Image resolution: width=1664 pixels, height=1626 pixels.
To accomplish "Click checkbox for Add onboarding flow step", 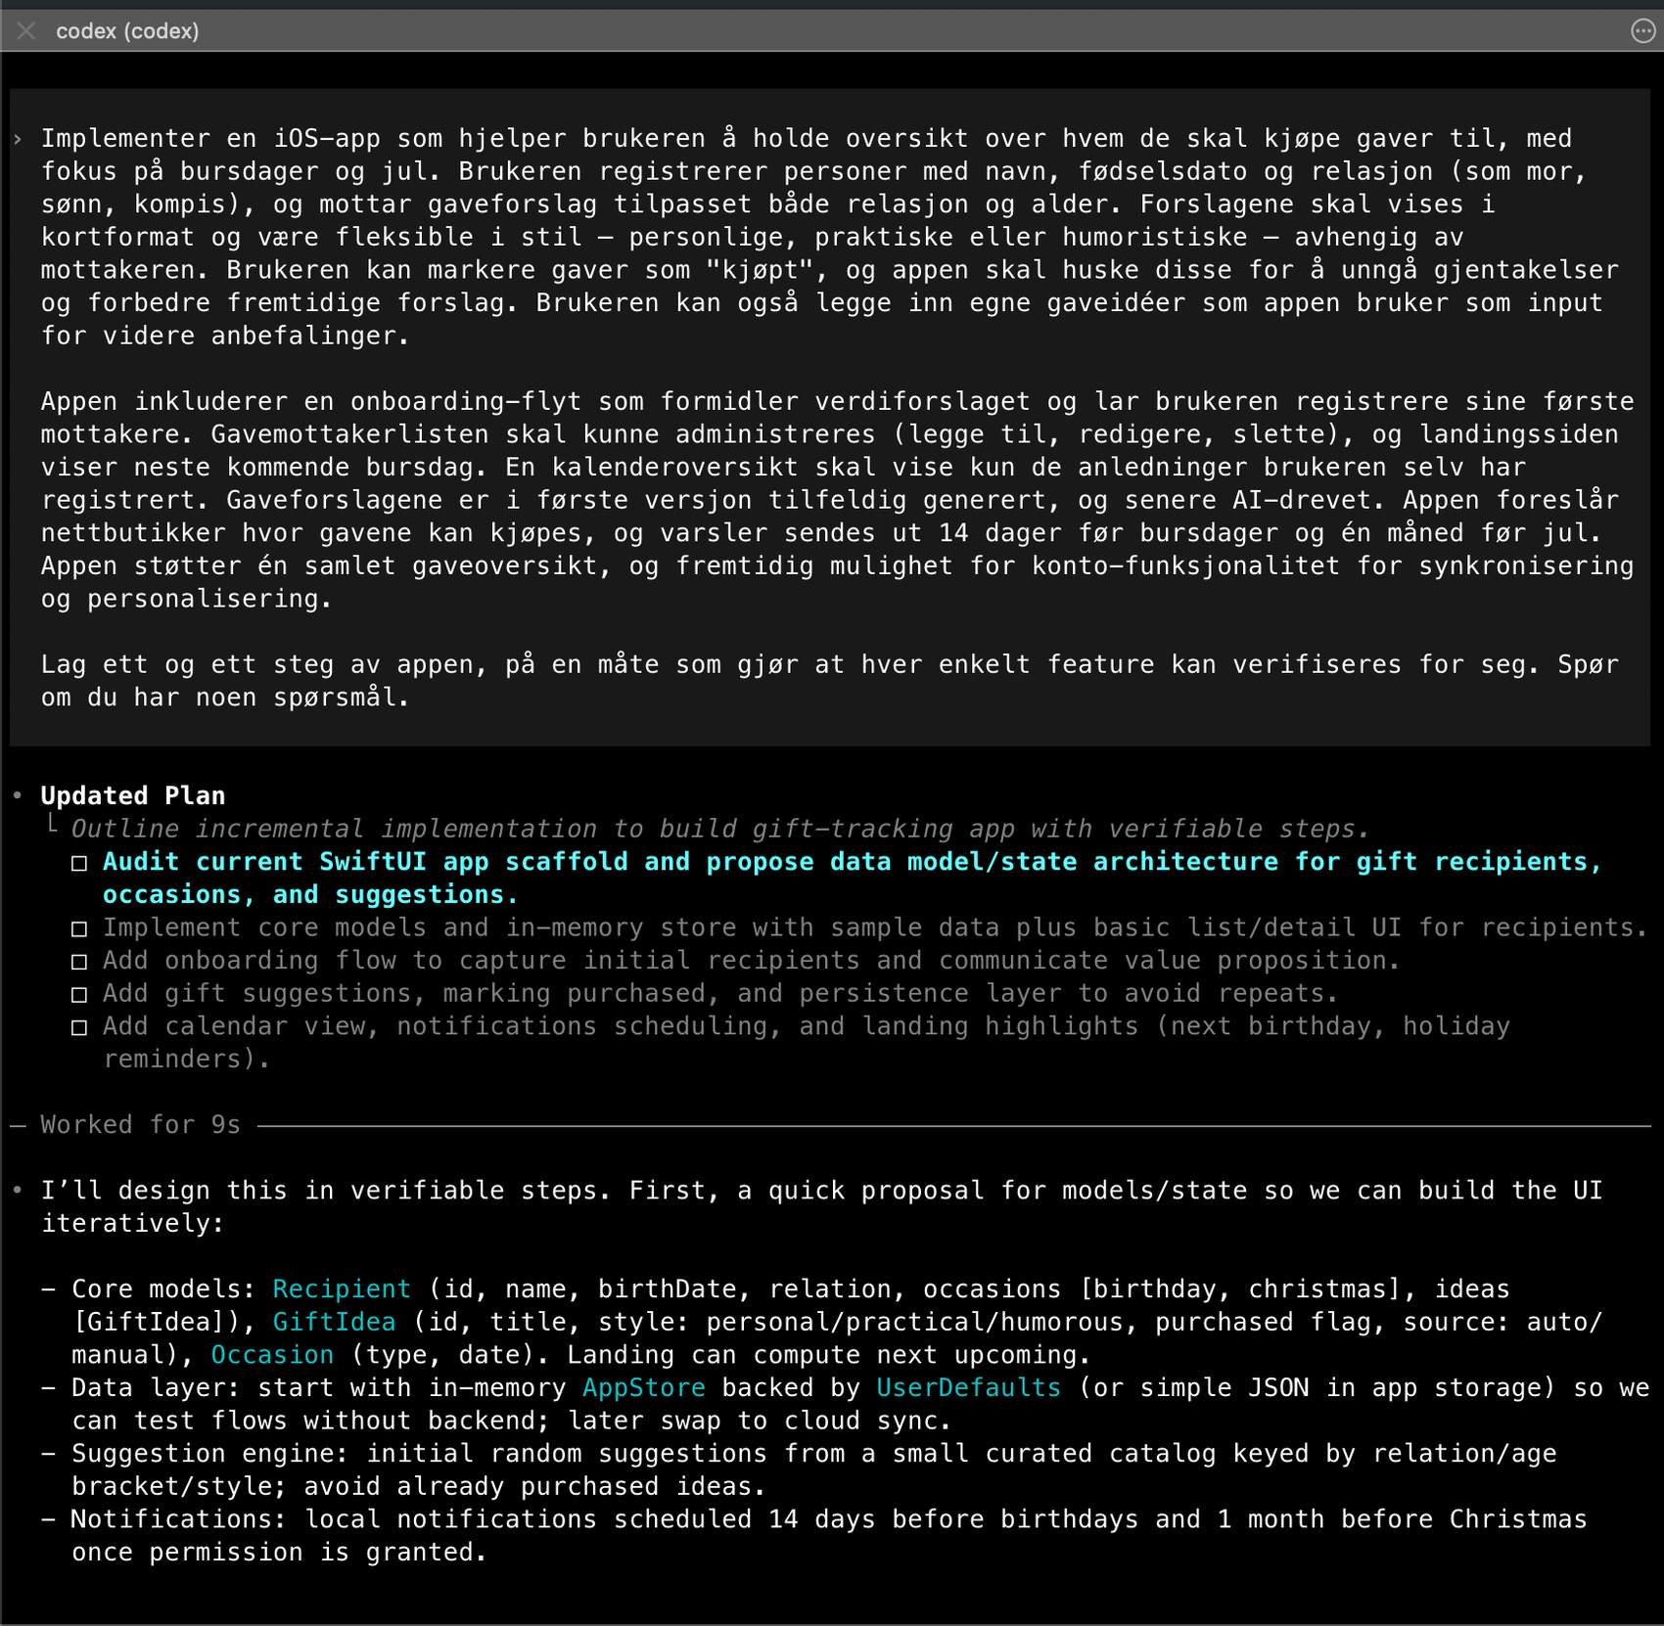I will pyautogui.click(x=79, y=962).
